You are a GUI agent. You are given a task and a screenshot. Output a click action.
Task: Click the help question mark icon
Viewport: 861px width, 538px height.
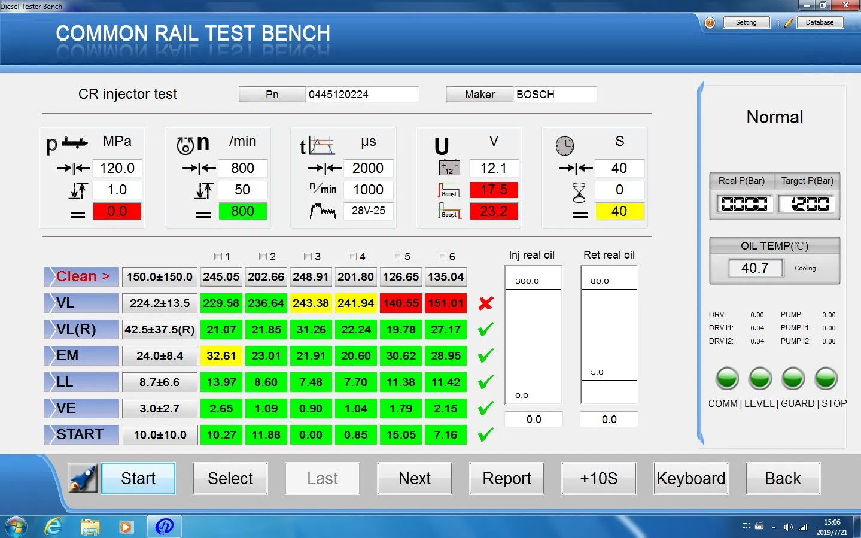[710, 23]
